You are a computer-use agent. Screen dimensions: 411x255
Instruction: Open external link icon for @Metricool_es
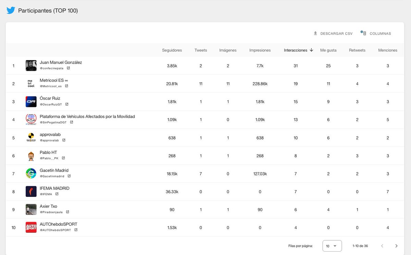(x=66, y=86)
